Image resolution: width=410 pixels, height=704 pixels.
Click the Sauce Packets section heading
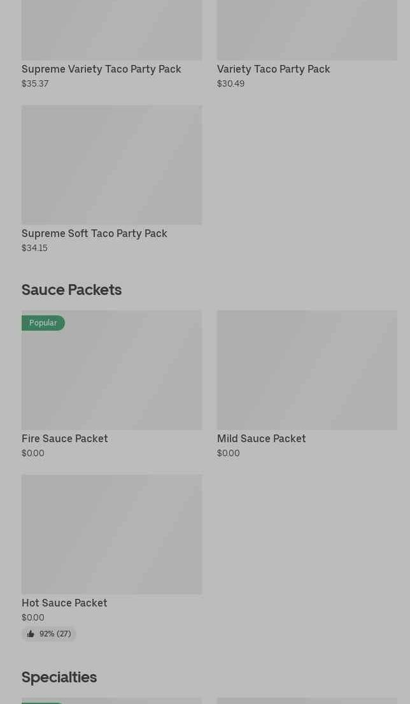point(71,290)
